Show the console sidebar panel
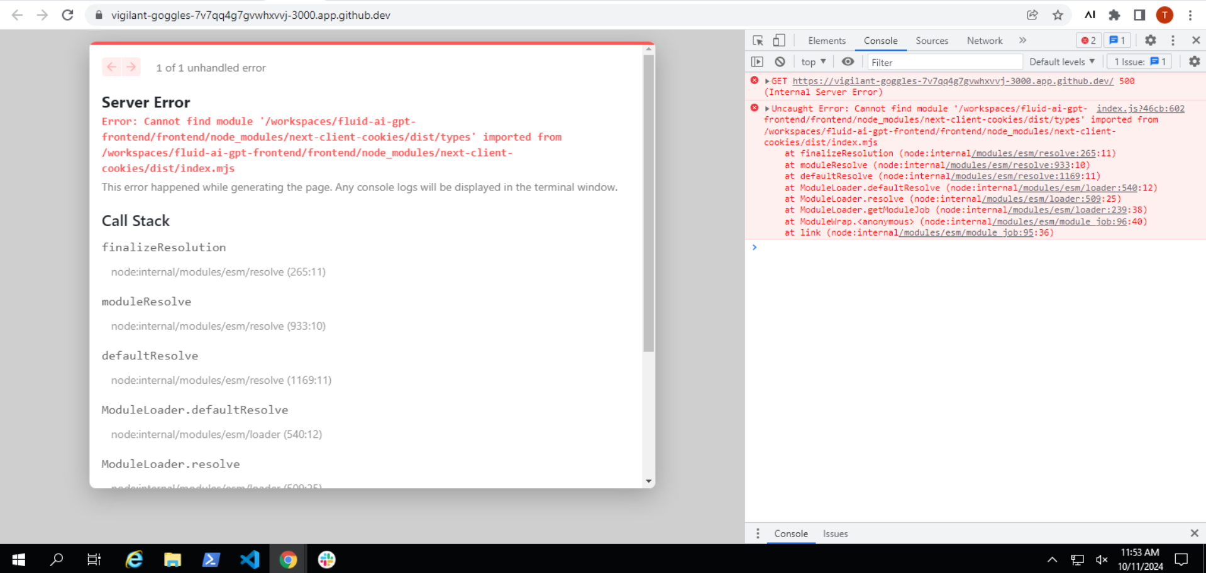The width and height of the screenshot is (1206, 573). pyautogui.click(x=757, y=62)
